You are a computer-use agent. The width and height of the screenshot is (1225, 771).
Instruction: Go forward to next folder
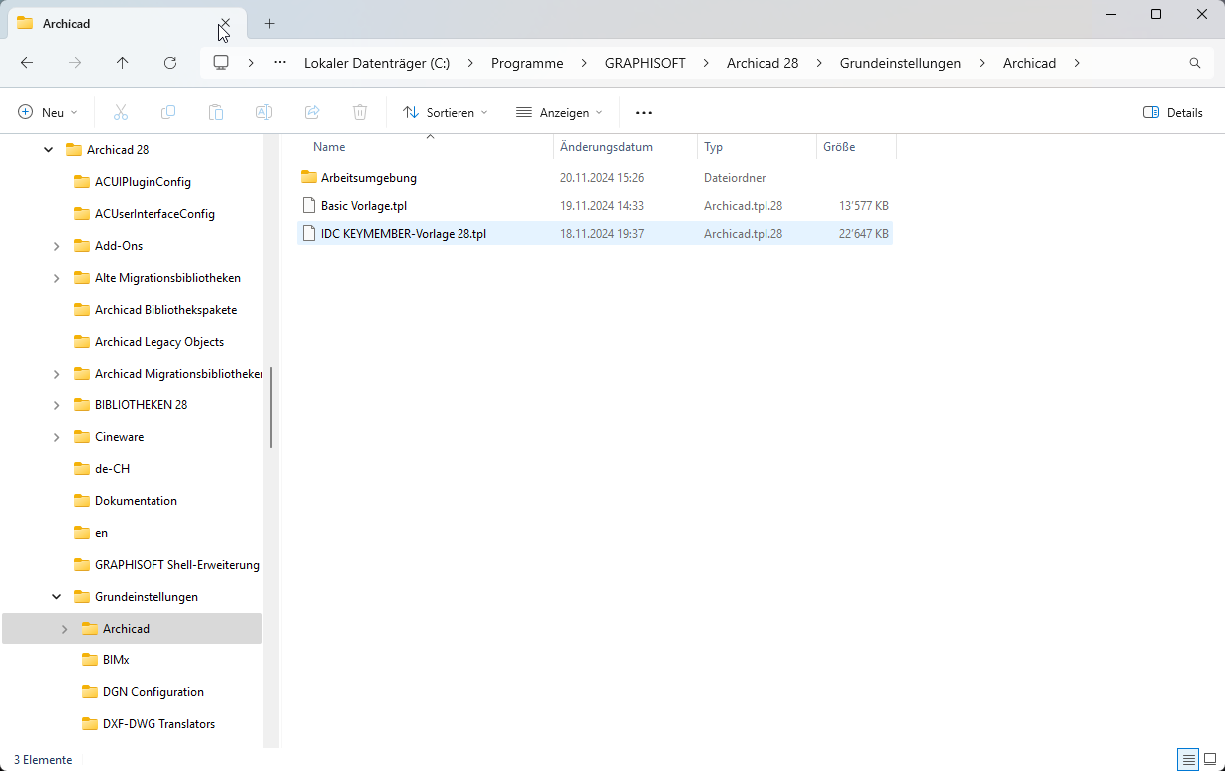(x=75, y=63)
